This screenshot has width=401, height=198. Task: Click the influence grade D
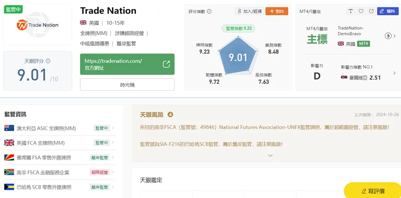pos(317,76)
